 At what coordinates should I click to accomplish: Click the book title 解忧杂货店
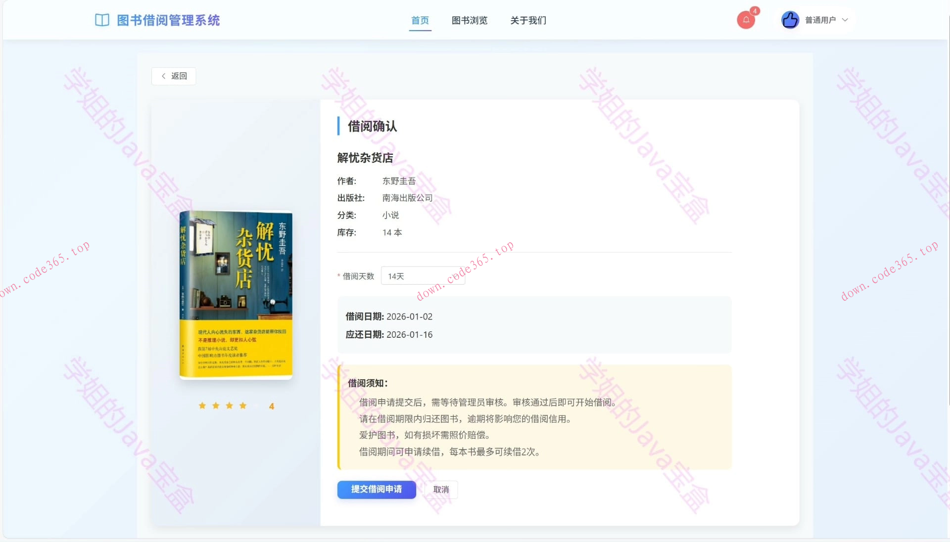click(x=365, y=158)
